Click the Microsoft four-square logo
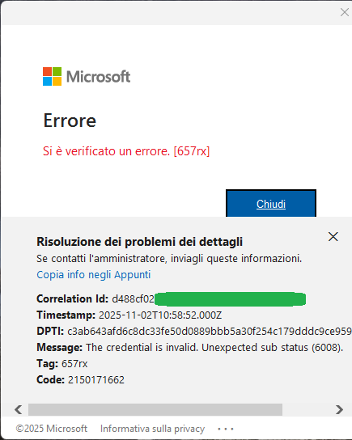 (x=53, y=76)
